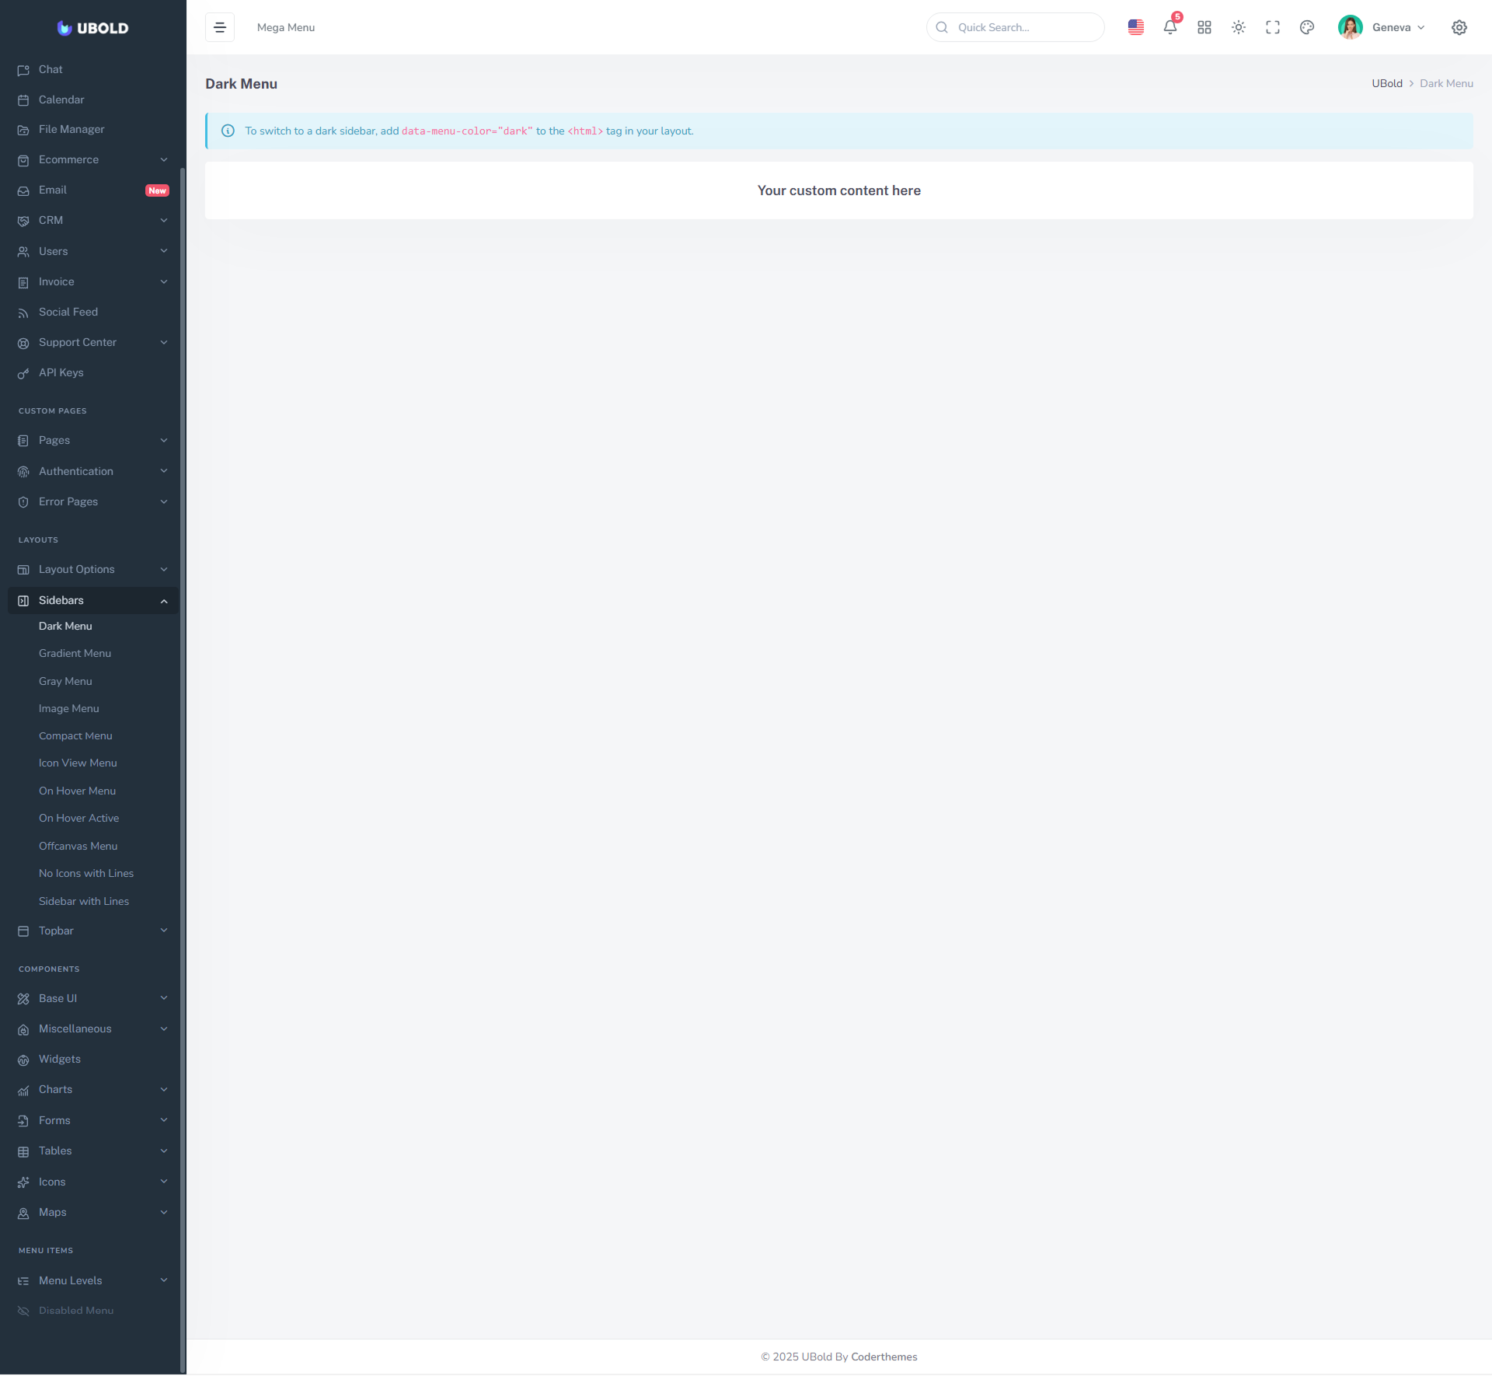Select Image Menu submenu item
Viewport: 1492px width, 1376px height.
pyautogui.click(x=69, y=709)
